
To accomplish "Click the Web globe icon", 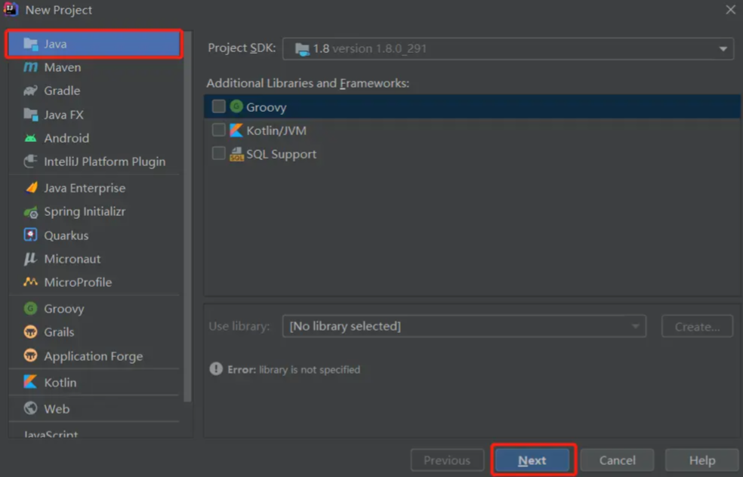I will pyautogui.click(x=30, y=408).
